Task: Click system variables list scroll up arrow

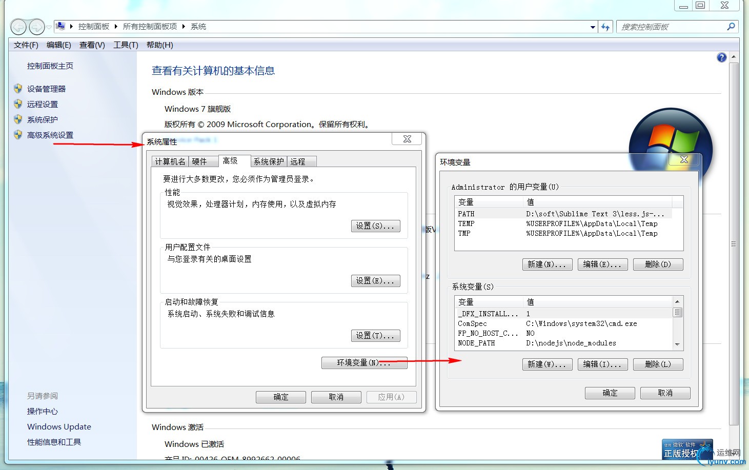Action: pyautogui.click(x=677, y=301)
